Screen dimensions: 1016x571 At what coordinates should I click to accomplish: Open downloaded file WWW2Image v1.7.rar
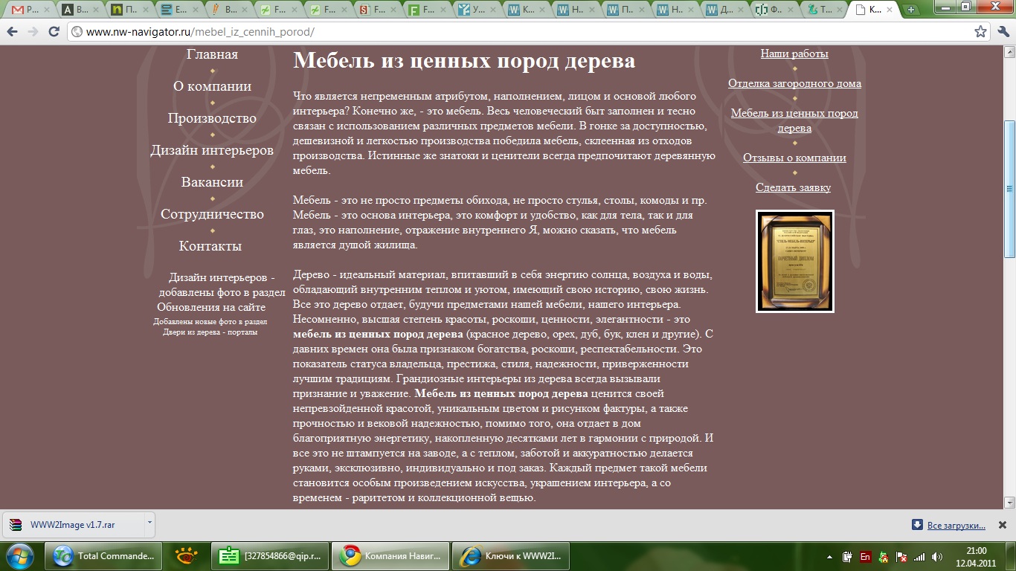pos(73,525)
